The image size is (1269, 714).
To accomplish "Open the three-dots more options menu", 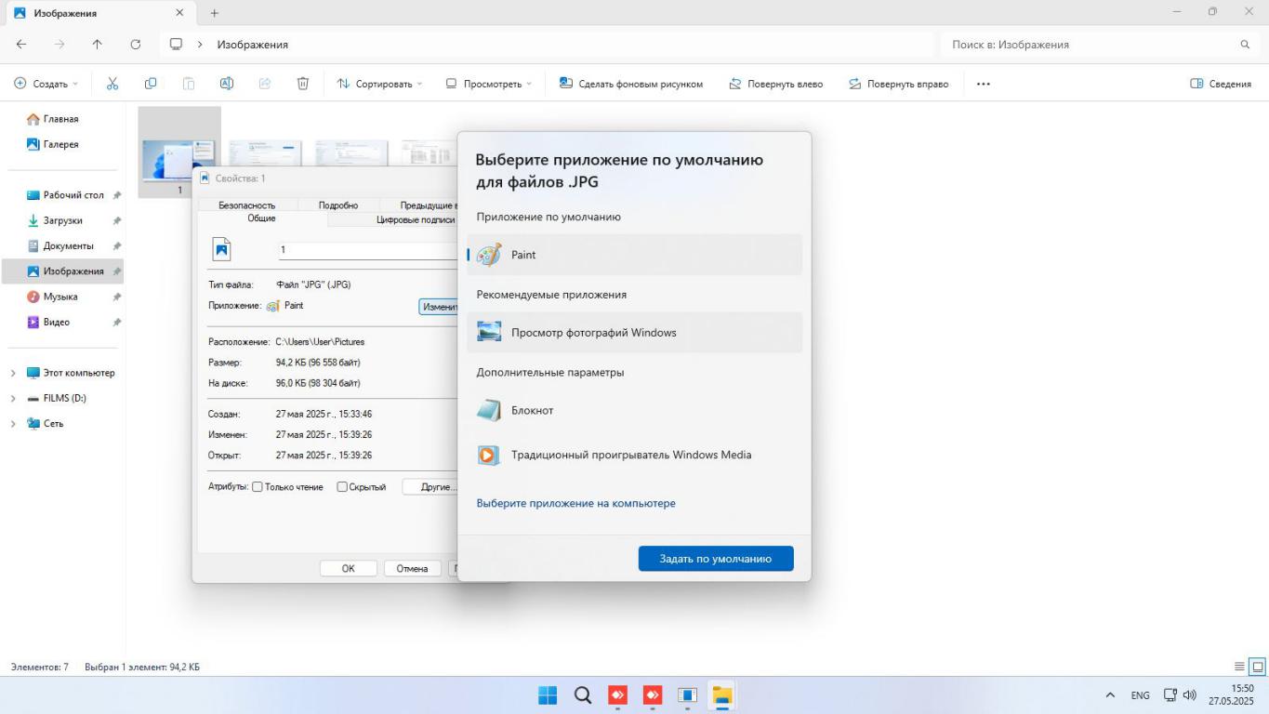I will click(x=983, y=84).
